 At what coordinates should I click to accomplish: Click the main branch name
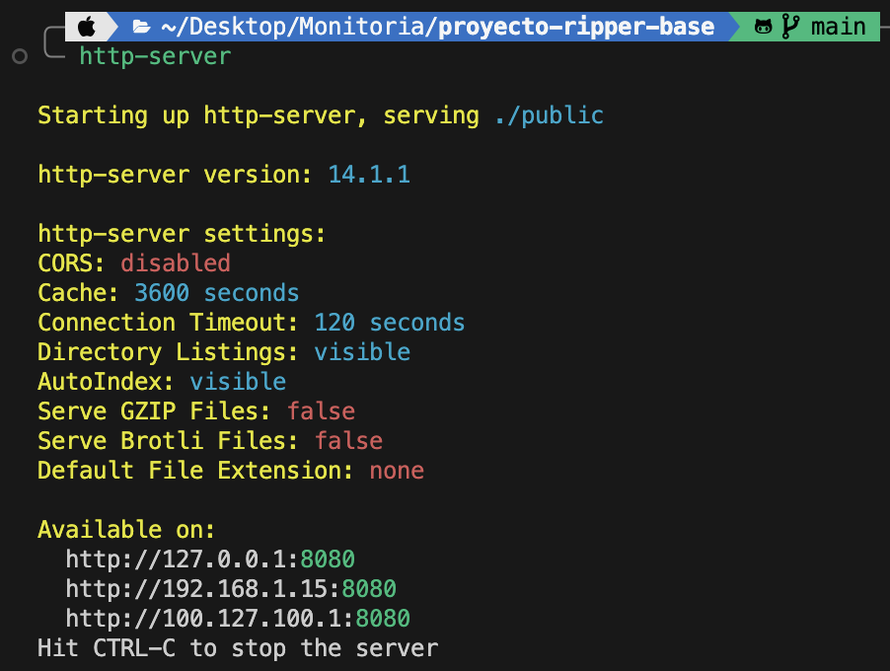pos(838,27)
